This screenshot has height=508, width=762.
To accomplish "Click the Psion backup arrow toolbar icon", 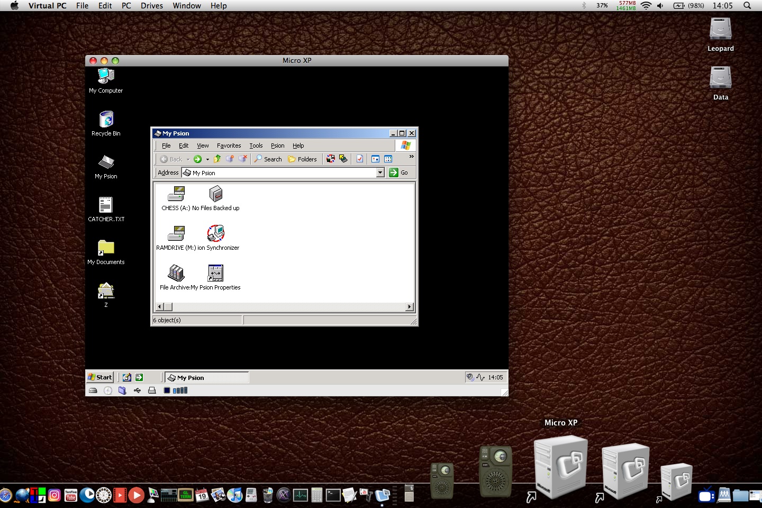I will [x=343, y=159].
